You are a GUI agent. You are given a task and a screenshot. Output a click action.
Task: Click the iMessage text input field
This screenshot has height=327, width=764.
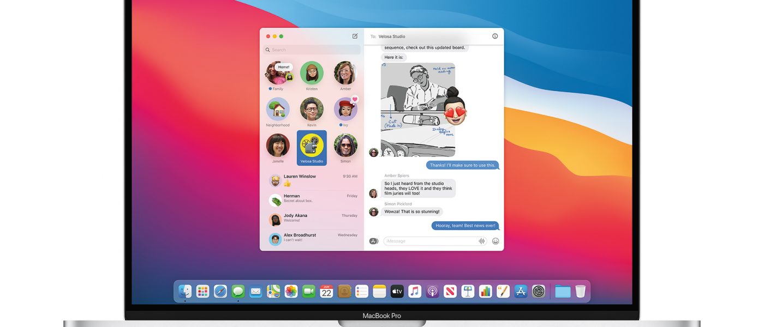coord(435,241)
